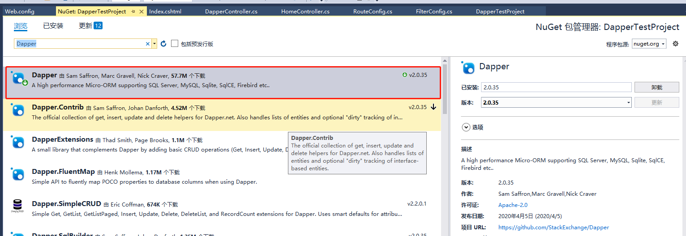Click the Dapper.SimpleCRUD description text
Screen dimensions: 686x236
click(x=217, y=214)
